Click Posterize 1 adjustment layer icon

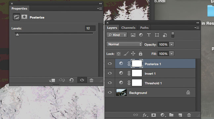121,63
